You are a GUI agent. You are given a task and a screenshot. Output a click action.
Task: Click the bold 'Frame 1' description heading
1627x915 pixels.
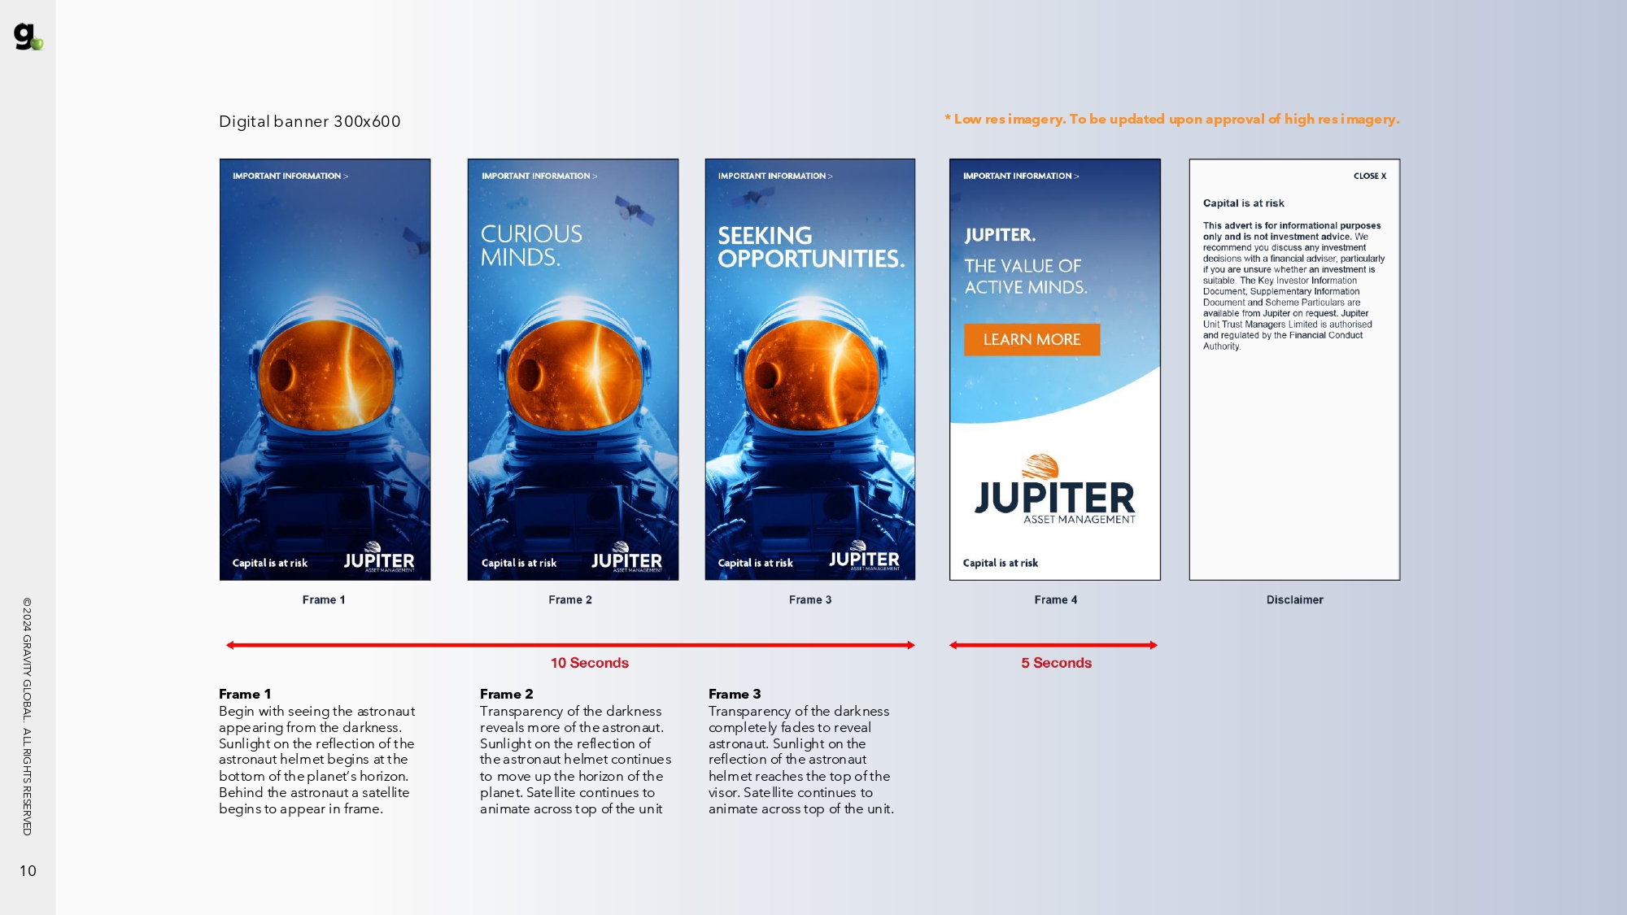pyautogui.click(x=245, y=694)
